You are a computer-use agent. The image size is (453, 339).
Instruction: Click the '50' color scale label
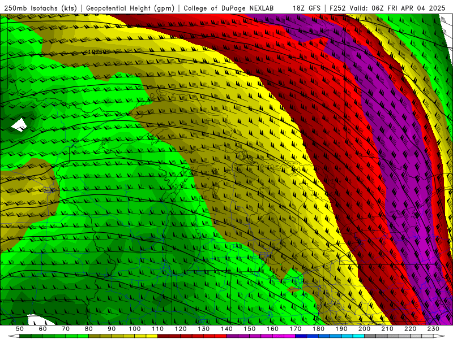tap(20, 329)
